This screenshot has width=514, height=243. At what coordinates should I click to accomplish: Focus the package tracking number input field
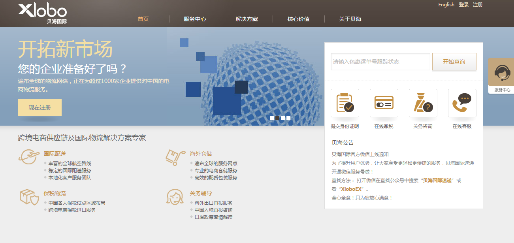[380, 62]
